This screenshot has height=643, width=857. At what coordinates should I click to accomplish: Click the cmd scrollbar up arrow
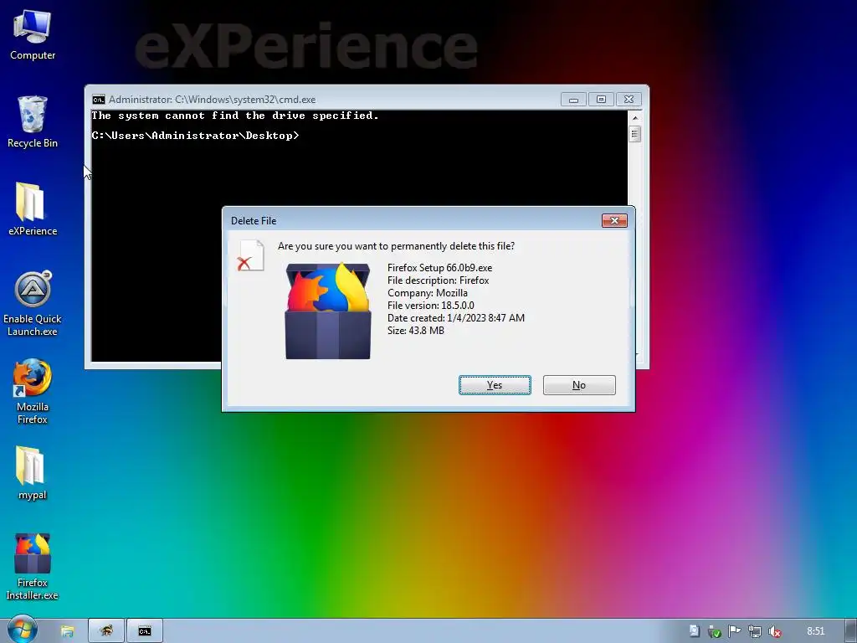click(x=634, y=117)
